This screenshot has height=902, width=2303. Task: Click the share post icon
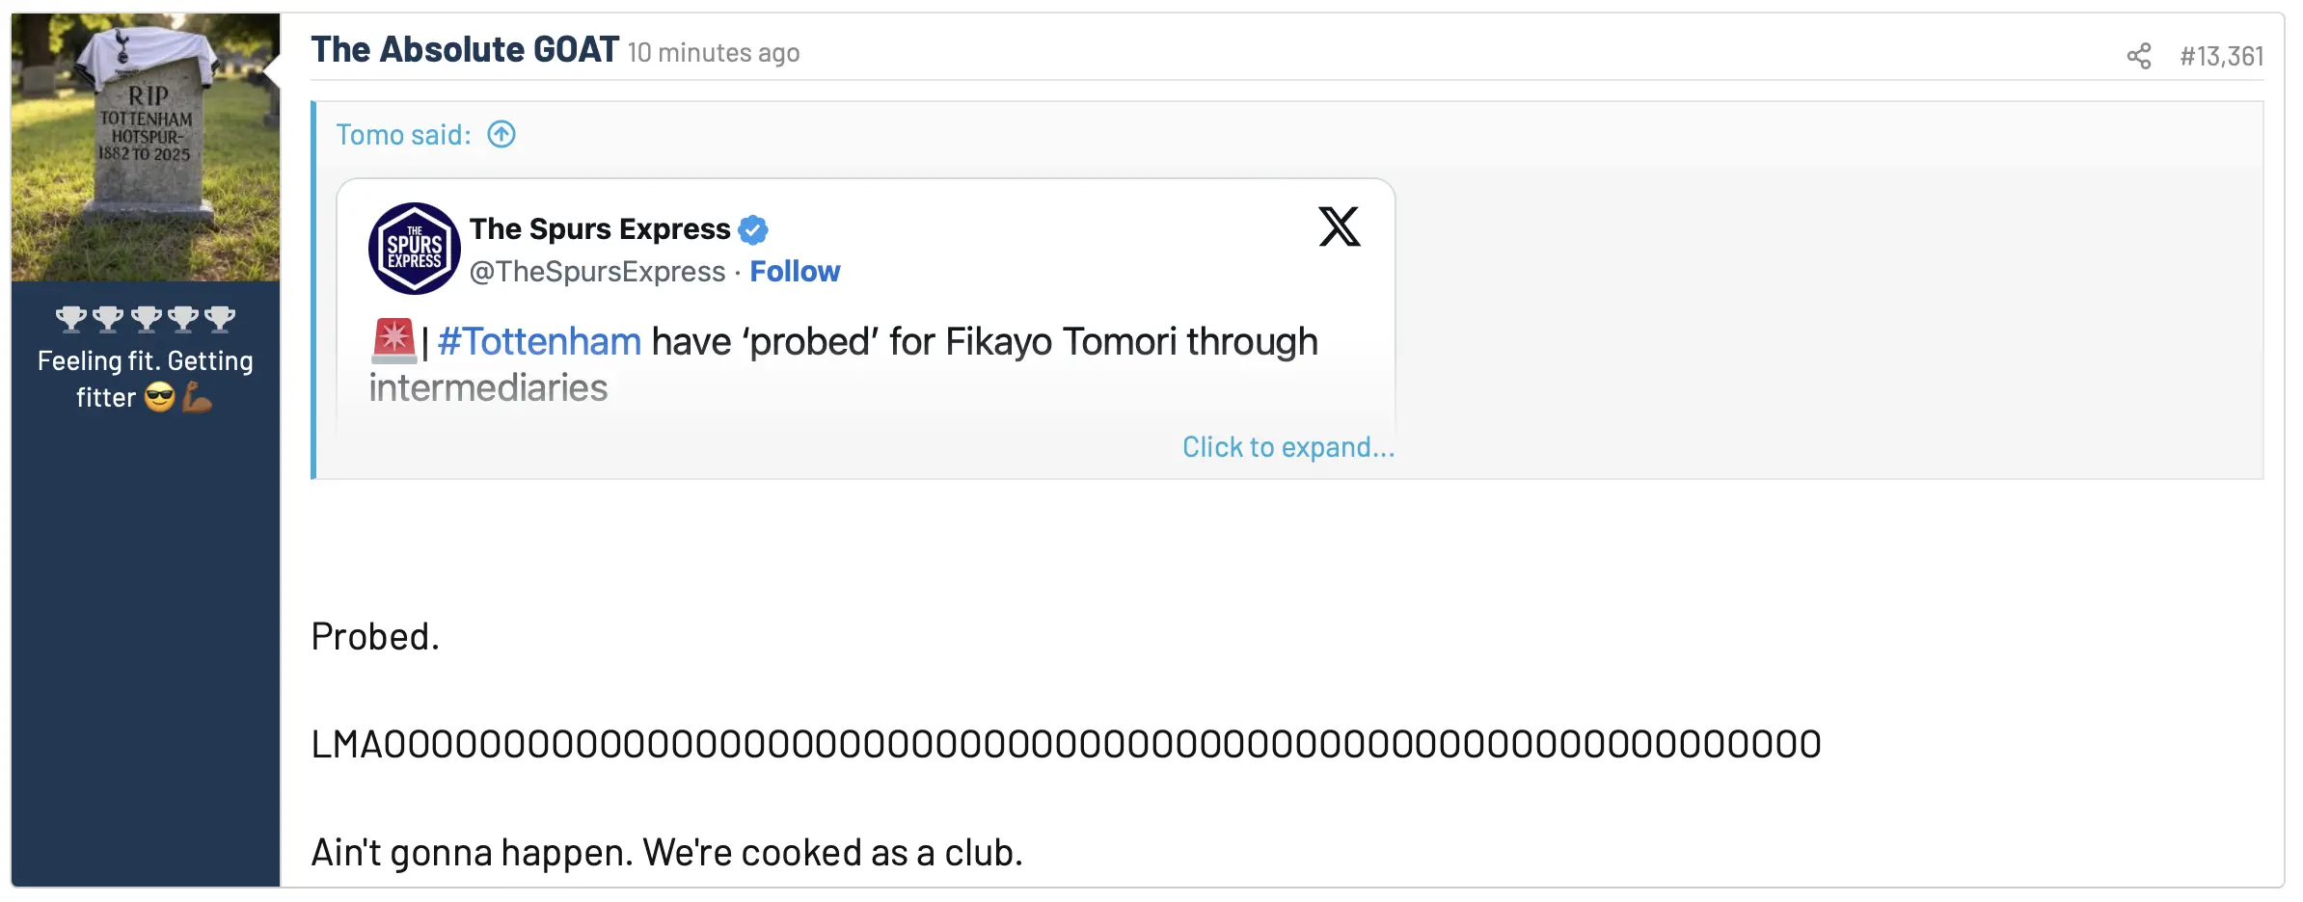[2138, 56]
